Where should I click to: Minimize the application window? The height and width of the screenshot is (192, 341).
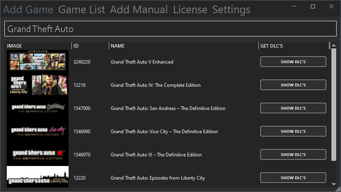pos(294,6)
